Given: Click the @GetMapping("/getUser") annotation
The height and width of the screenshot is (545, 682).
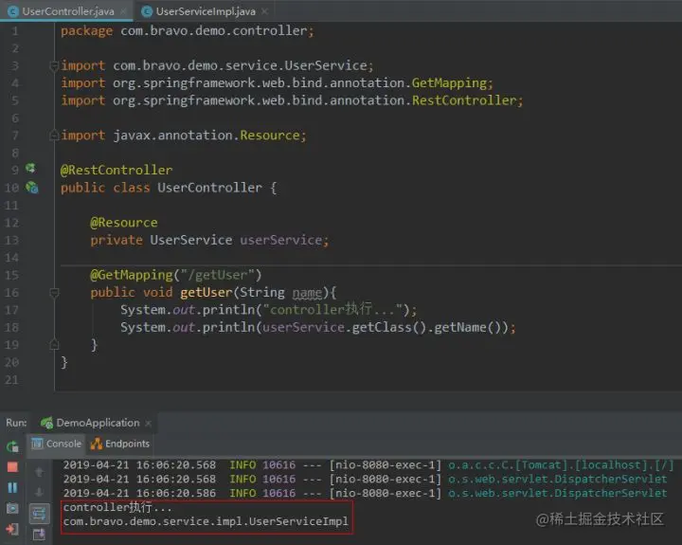Looking at the screenshot, I should tap(176, 275).
